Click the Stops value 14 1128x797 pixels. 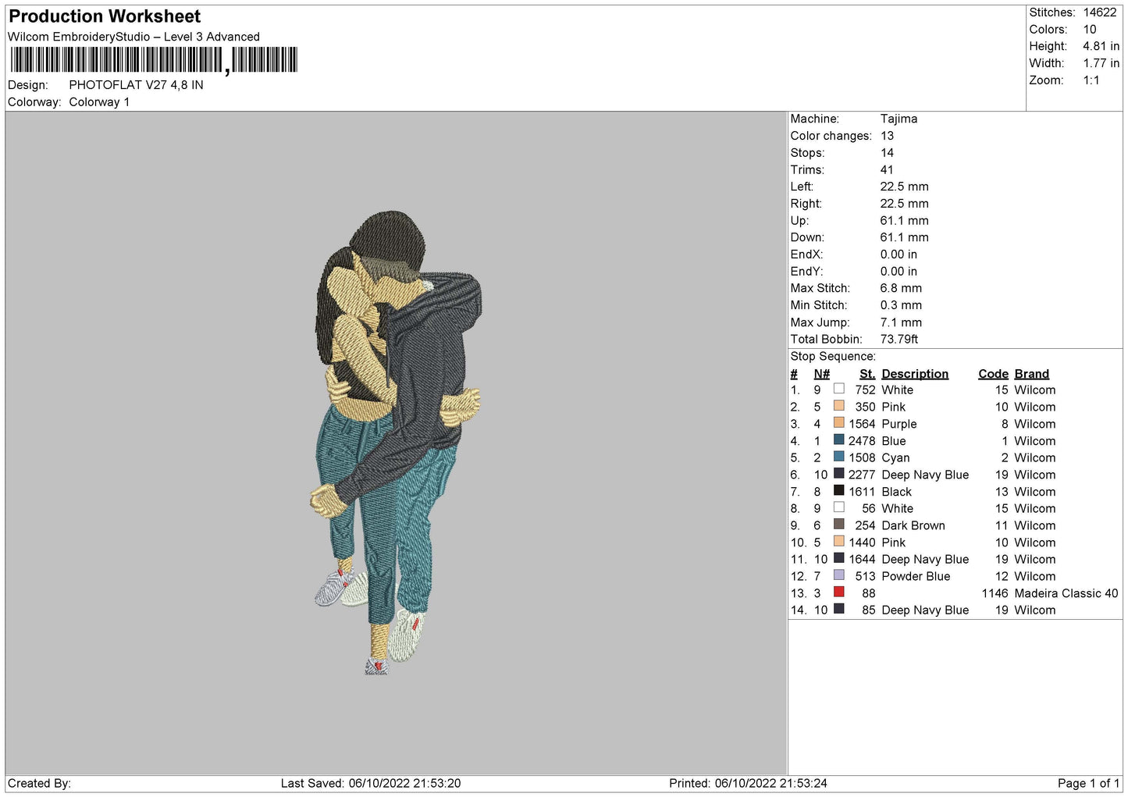[x=887, y=153]
